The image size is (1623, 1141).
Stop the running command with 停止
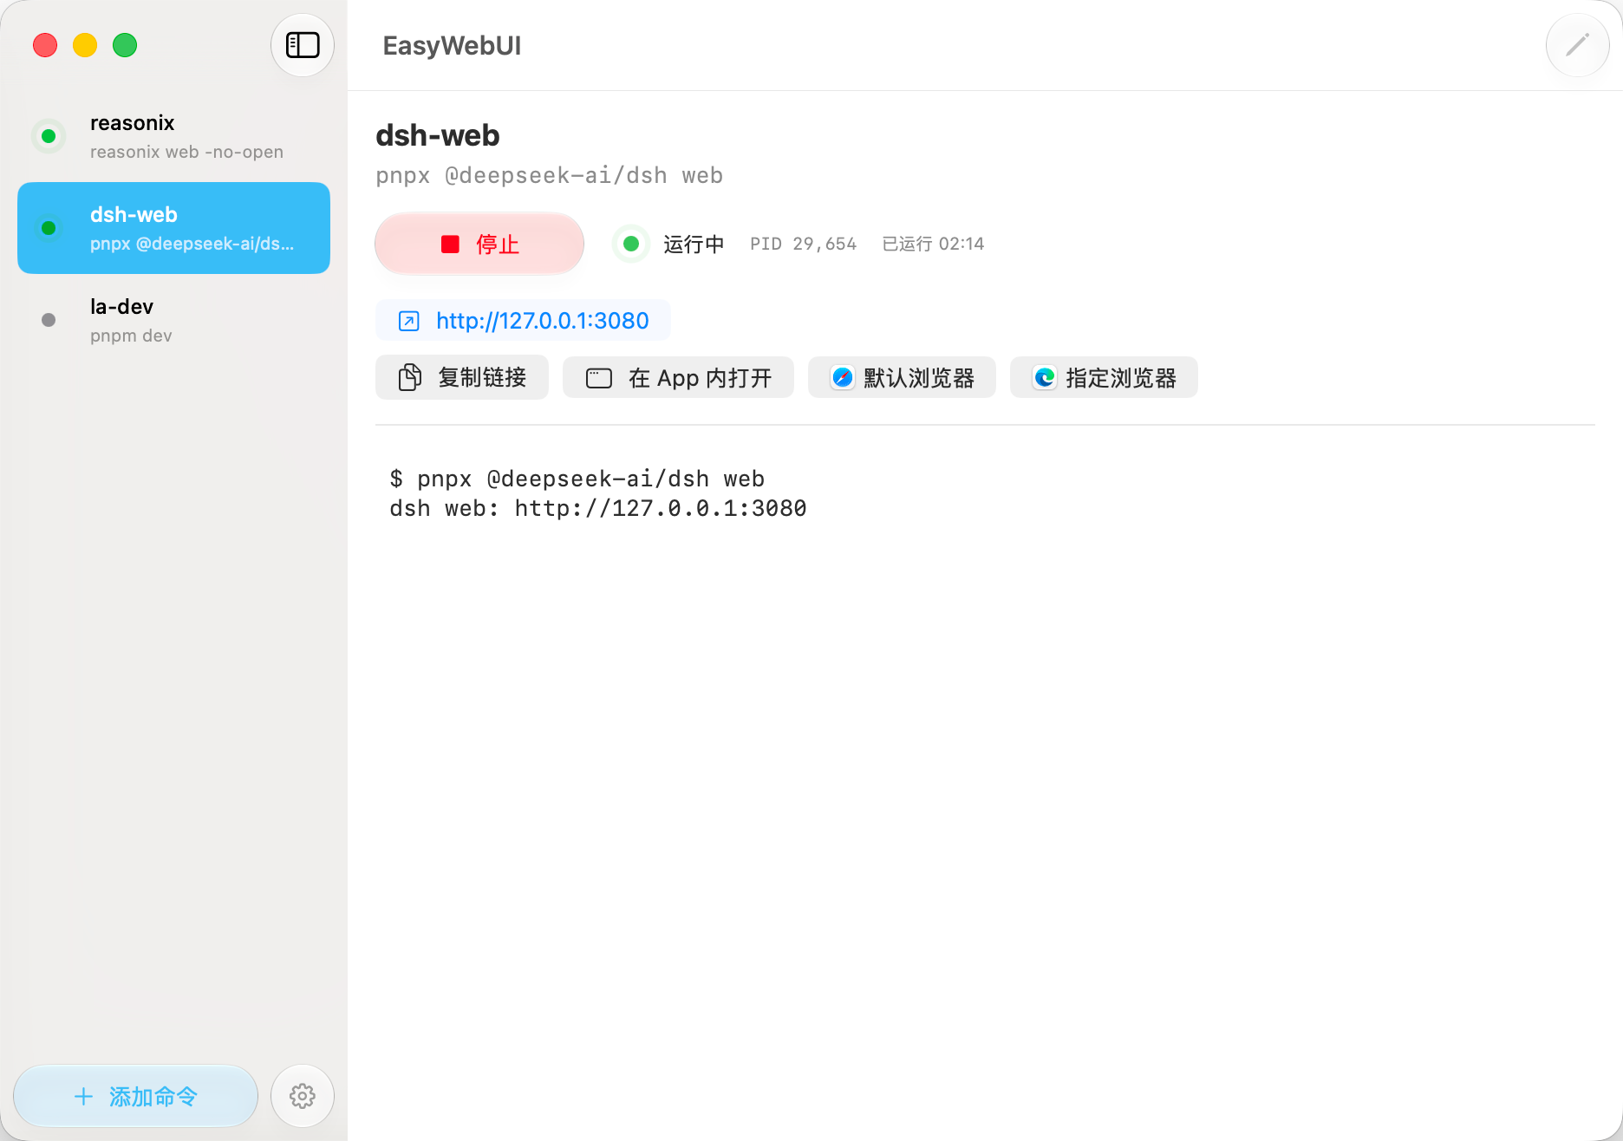click(x=479, y=244)
